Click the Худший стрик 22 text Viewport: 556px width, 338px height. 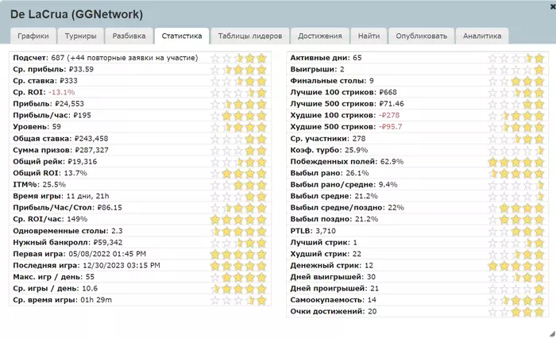point(326,254)
